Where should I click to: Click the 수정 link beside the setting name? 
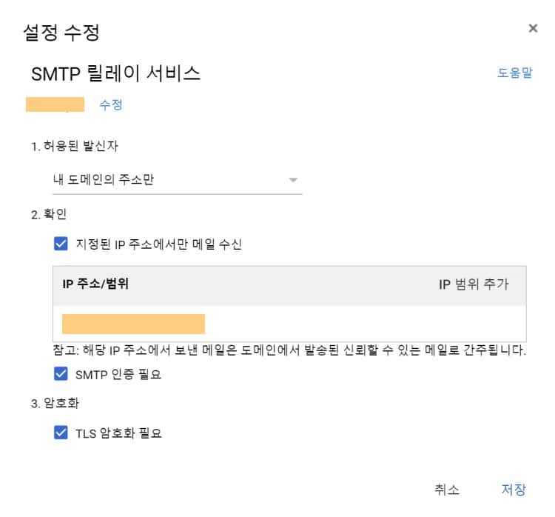pos(110,105)
